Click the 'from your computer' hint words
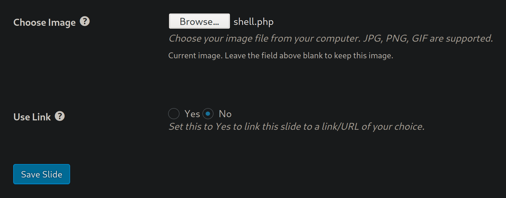The image size is (506, 198). [315, 38]
